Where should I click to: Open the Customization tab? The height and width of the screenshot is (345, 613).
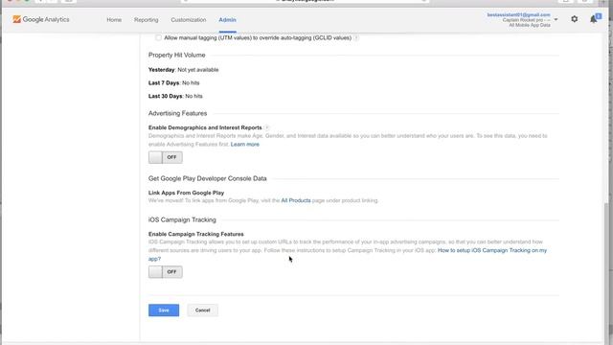(189, 19)
